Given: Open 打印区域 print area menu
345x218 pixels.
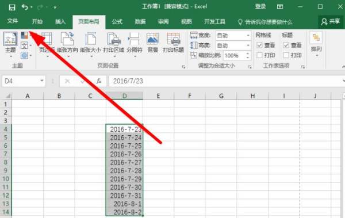Looking at the screenshot, I should (114, 45).
